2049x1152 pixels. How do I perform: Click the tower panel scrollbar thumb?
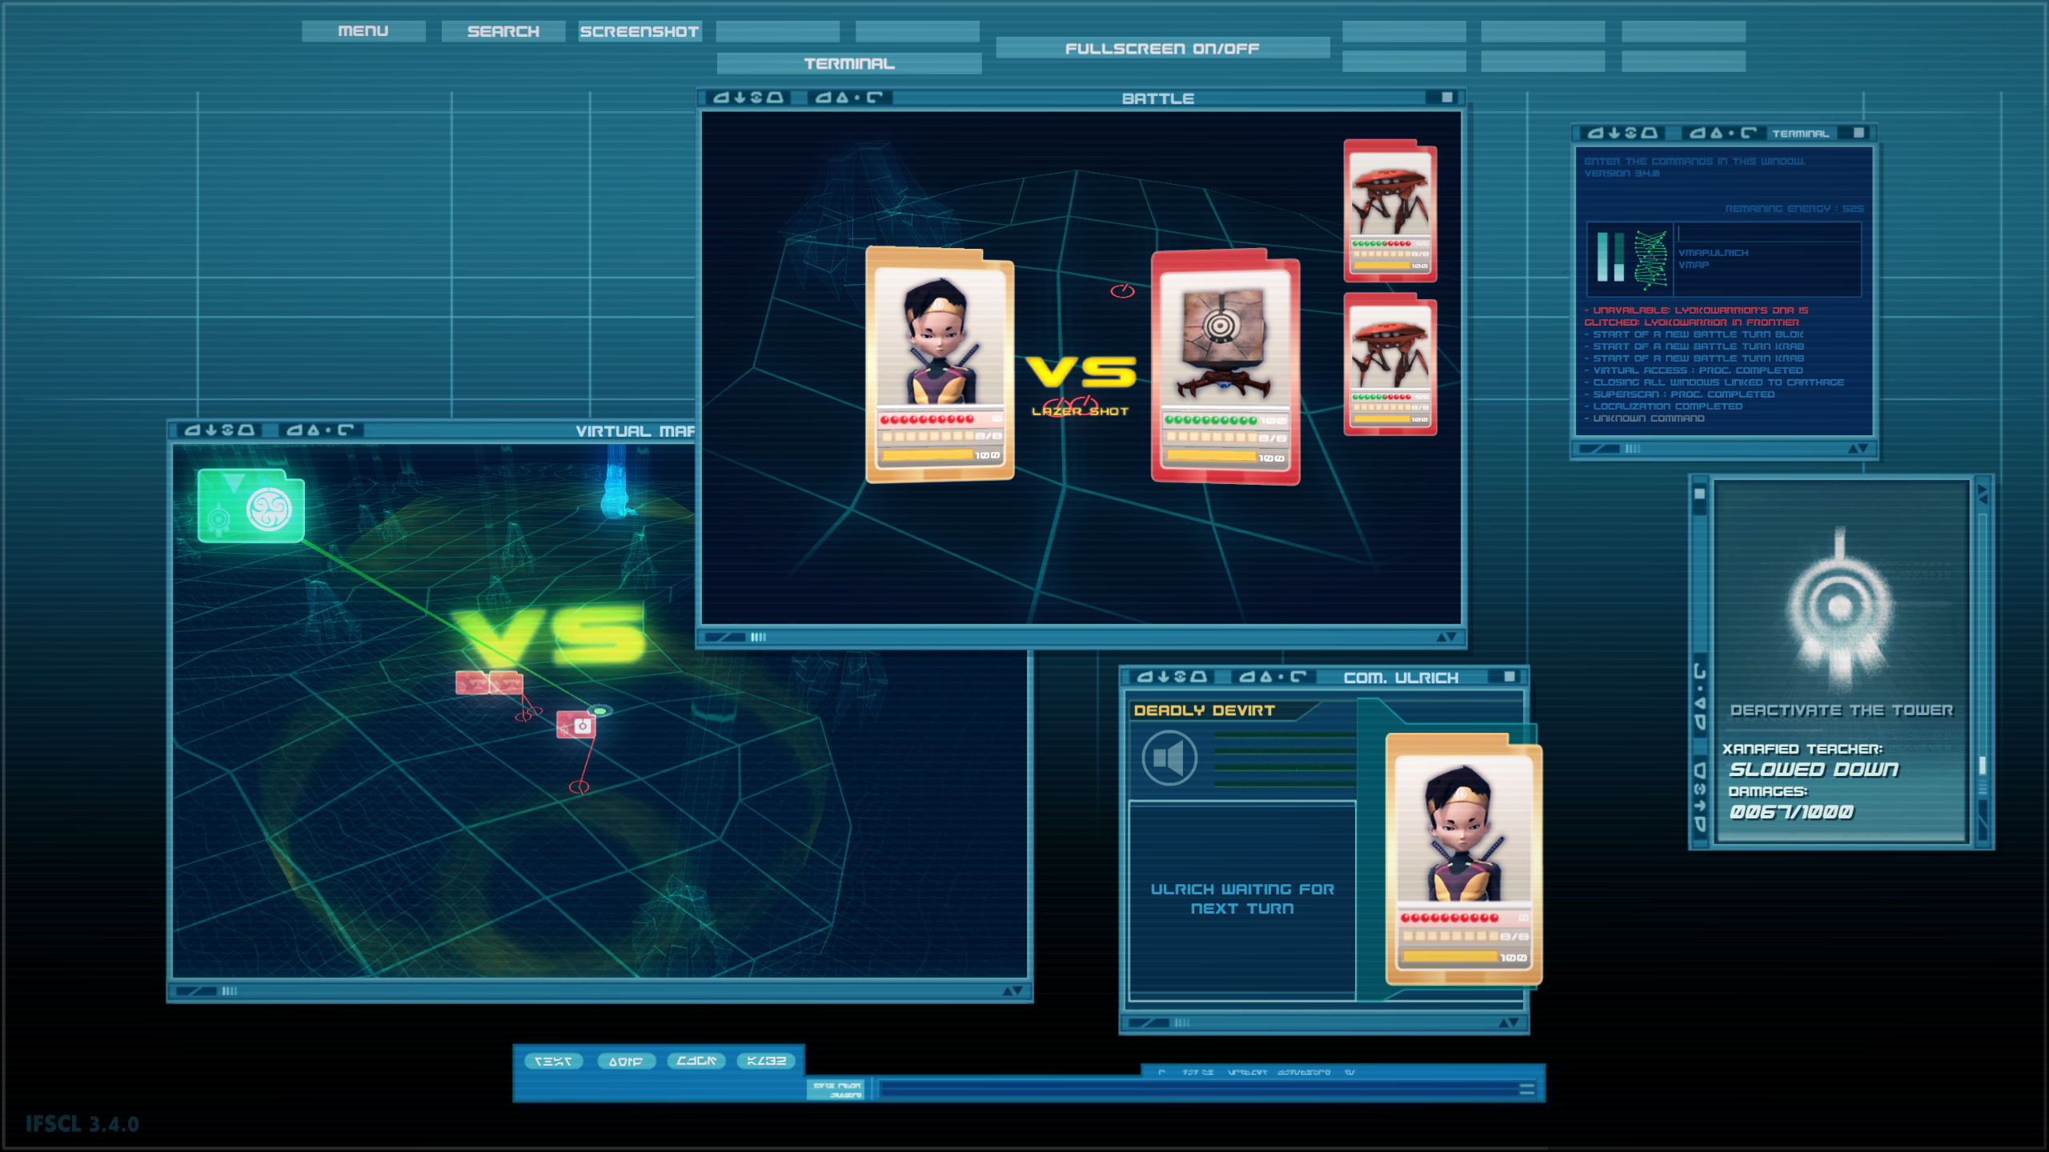pos(1983,765)
